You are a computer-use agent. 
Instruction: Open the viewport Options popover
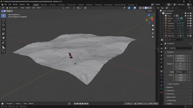(150, 11)
